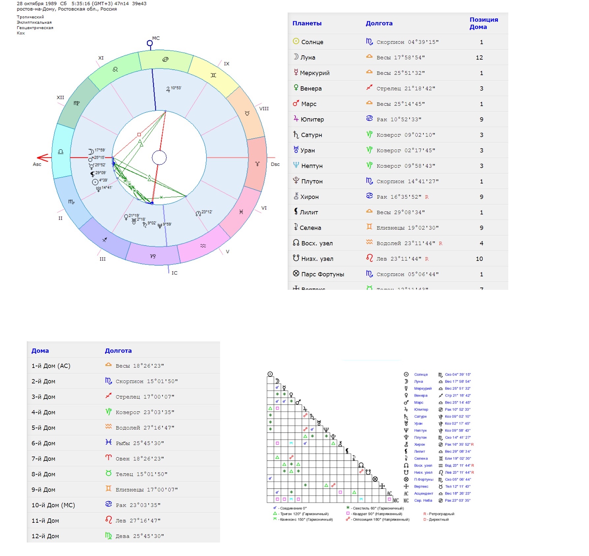Click the Стрелец 21°18'42" longitude value
The height and width of the screenshot is (556, 589).
406,88
